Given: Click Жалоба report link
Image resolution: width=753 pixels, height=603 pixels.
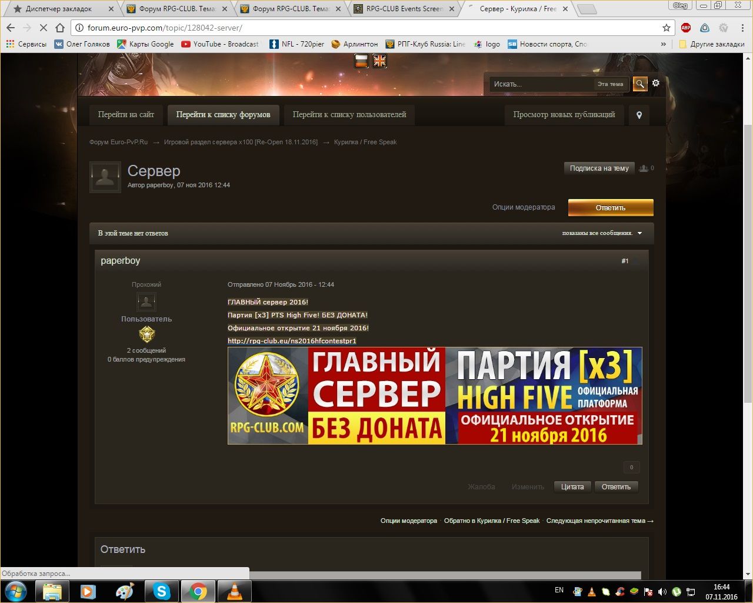Looking at the screenshot, I should point(481,487).
